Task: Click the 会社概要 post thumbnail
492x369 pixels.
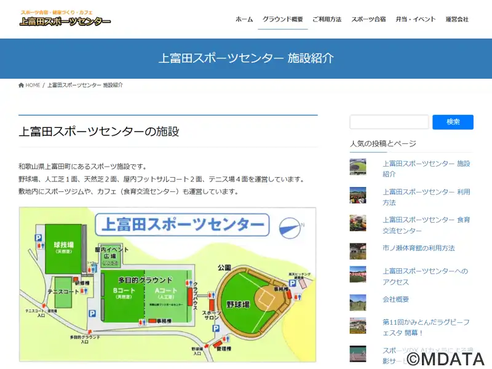Action: pyautogui.click(x=358, y=303)
